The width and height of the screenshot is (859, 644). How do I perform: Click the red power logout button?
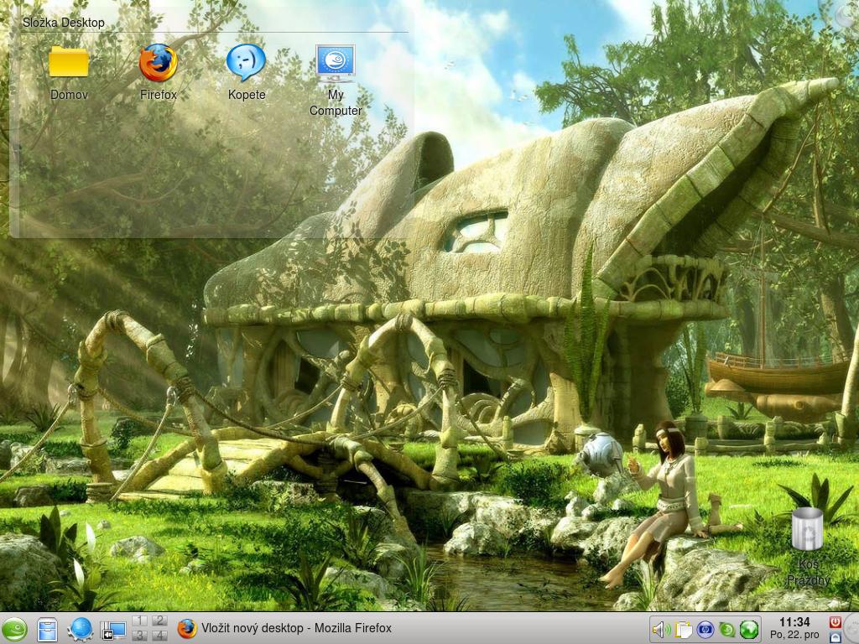835,621
